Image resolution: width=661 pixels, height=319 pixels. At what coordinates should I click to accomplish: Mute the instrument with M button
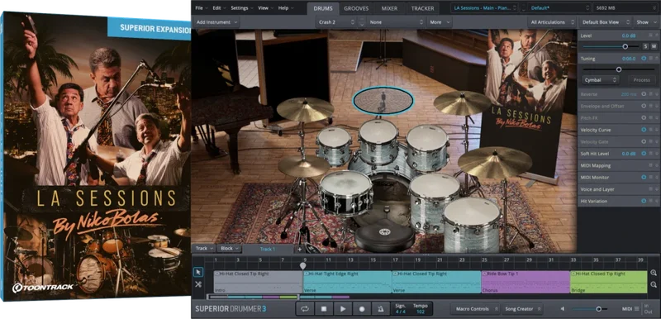pyautogui.click(x=654, y=46)
